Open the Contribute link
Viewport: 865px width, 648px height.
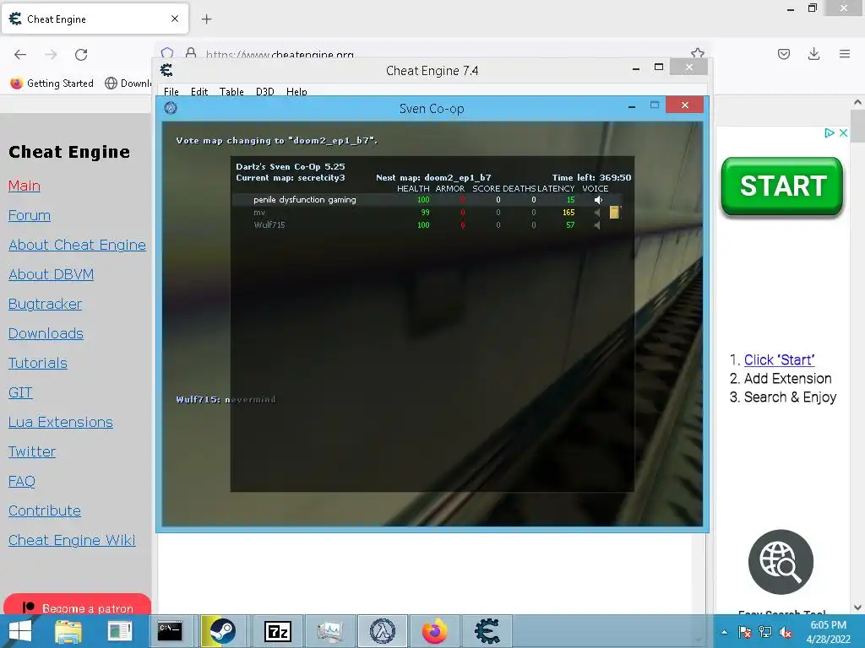coord(45,510)
